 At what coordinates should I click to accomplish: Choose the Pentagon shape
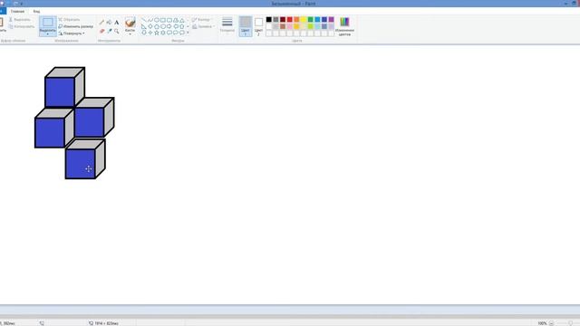[157, 26]
